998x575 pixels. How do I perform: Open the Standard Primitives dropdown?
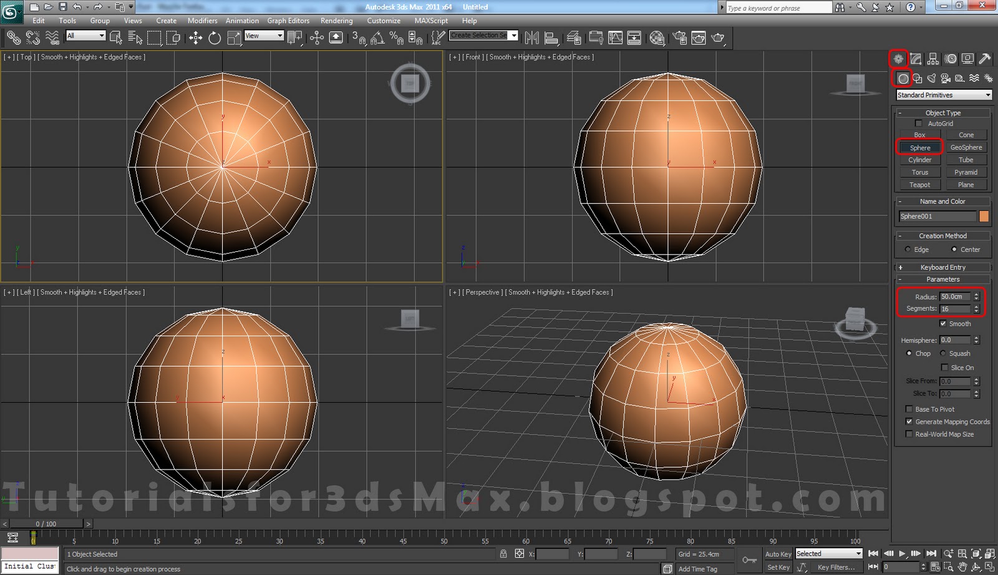tap(944, 95)
